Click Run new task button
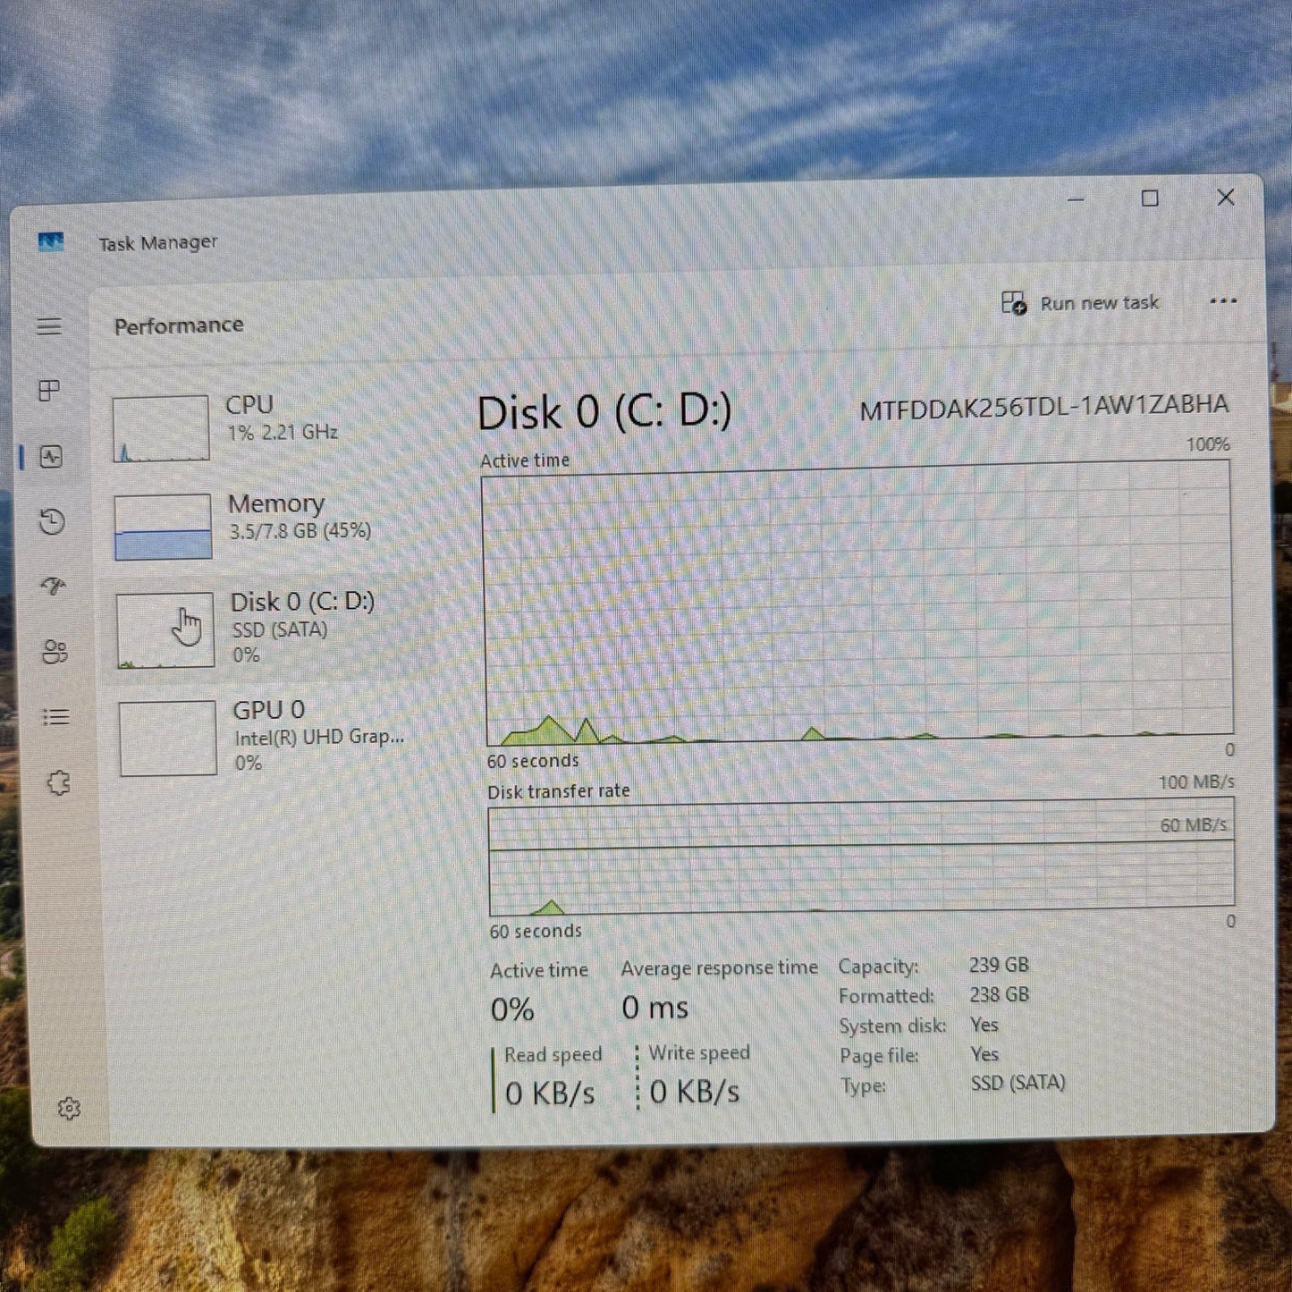 (x=1080, y=303)
